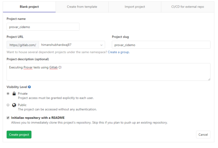Click the Cancel button
The image size is (218, 148).
pos(203,135)
